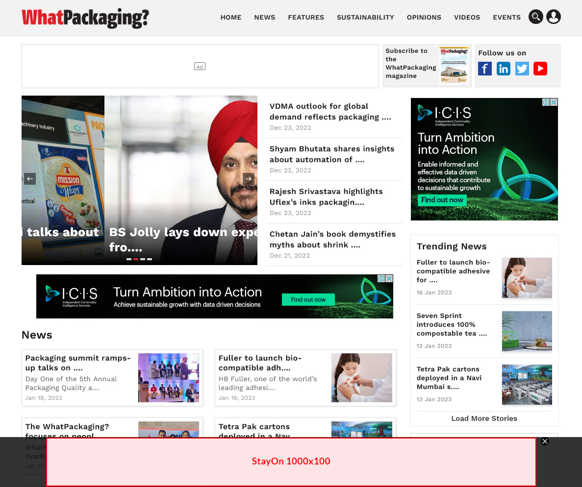Select the fourth carousel indicator dot
This screenshot has width=582, height=487.
pos(150,259)
